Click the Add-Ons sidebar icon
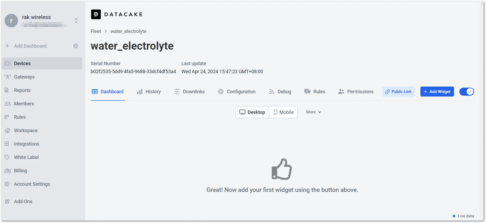The height and width of the screenshot is (223, 486). coord(7,202)
